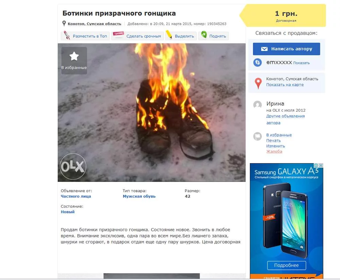Click the Skype icon next to emxxxxx

tap(257, 62)
